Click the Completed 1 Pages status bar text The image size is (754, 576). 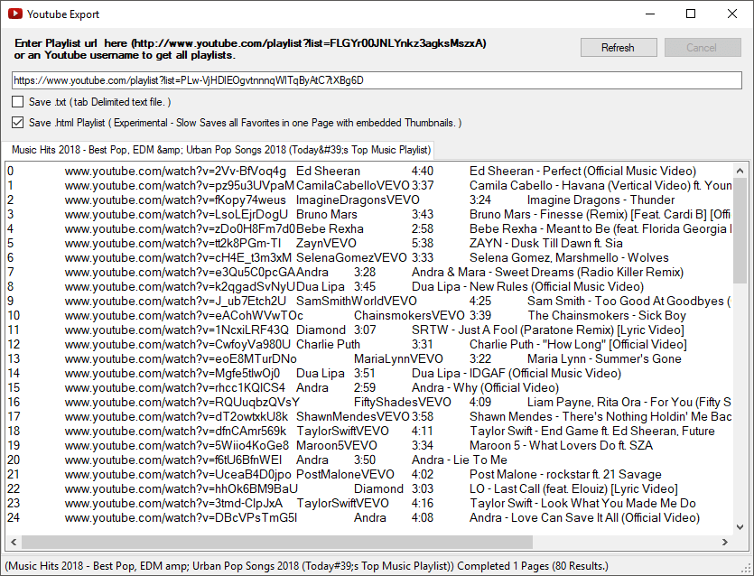click(x=533, y=566)
